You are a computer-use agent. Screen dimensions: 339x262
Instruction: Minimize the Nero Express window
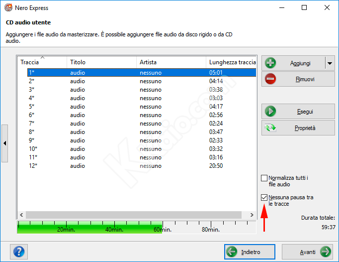[282, 8]
